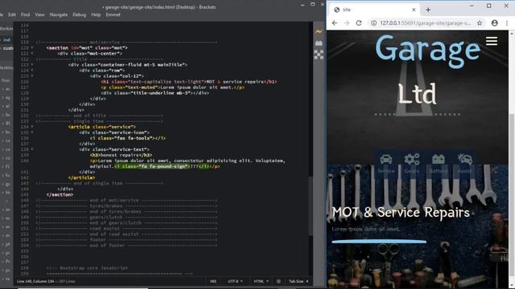The height and width of the screenshot is (289, 515).
Task: Collapse the service-icon div fold on line 135
Action: (32, 132)
